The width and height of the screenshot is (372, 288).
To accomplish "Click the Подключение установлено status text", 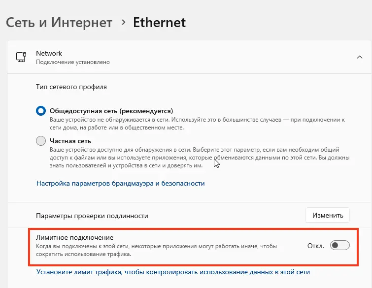I will (73, 63).
